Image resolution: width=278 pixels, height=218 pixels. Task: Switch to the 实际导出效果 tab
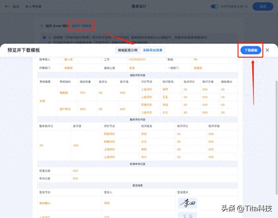click(x=153, y=50)
